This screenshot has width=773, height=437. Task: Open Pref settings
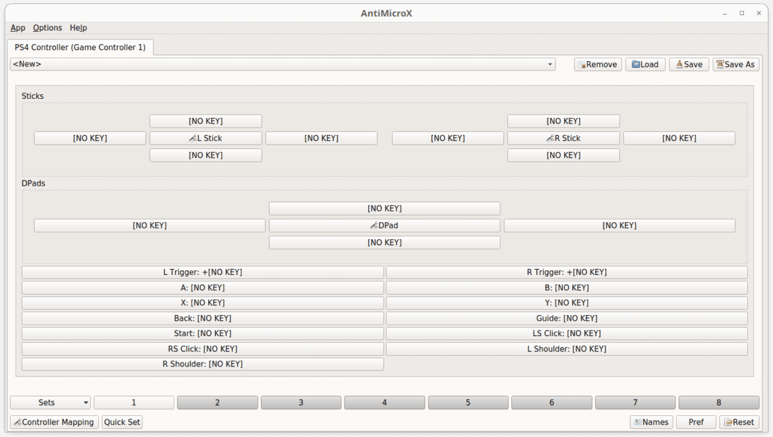pyautogui.click(x=696, y=421)
